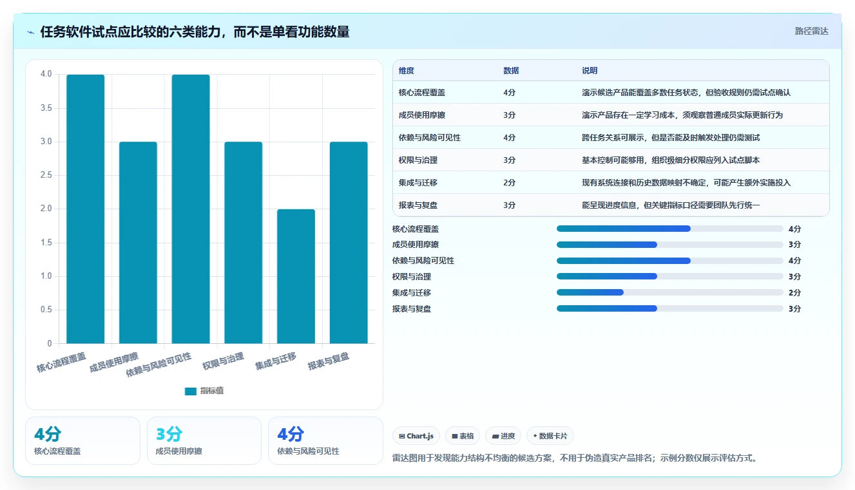Click description starting 能呈现进度信息
855x490 pixels.
pos(671,205)
